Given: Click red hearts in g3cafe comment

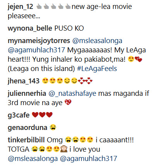Looking at the screenshot, I should 42,115.
